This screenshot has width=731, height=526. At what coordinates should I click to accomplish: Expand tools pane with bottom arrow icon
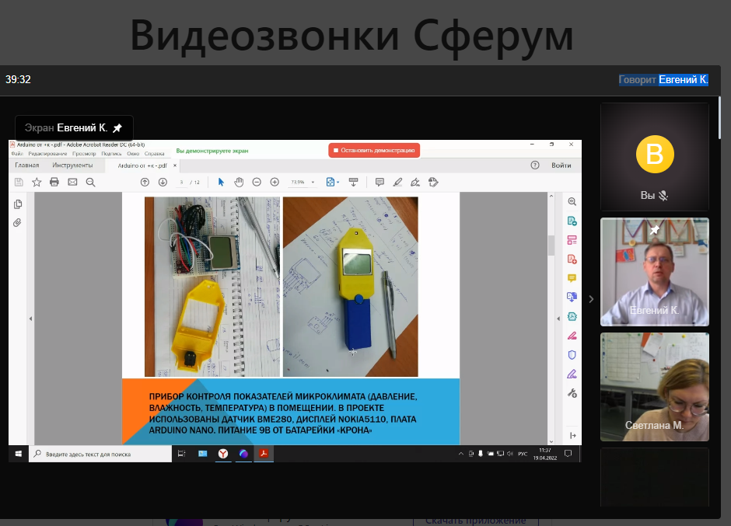coord(572,436)
